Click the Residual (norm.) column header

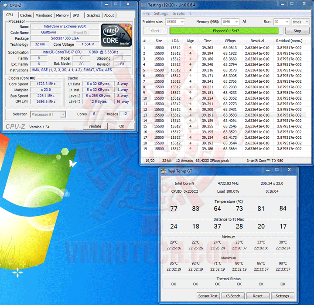[289, 41]
